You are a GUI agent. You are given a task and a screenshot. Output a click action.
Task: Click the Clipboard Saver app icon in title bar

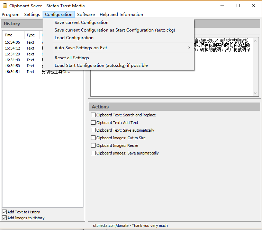[x=5, y=6]
